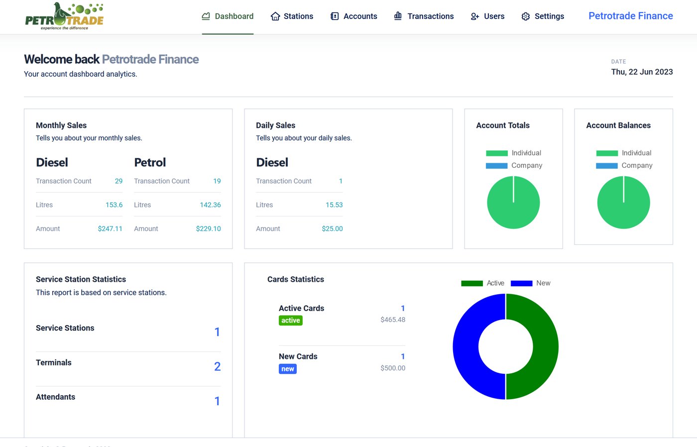
Task: Click the Petrol litres value 142.36
Action: click(x=210, y=205)
